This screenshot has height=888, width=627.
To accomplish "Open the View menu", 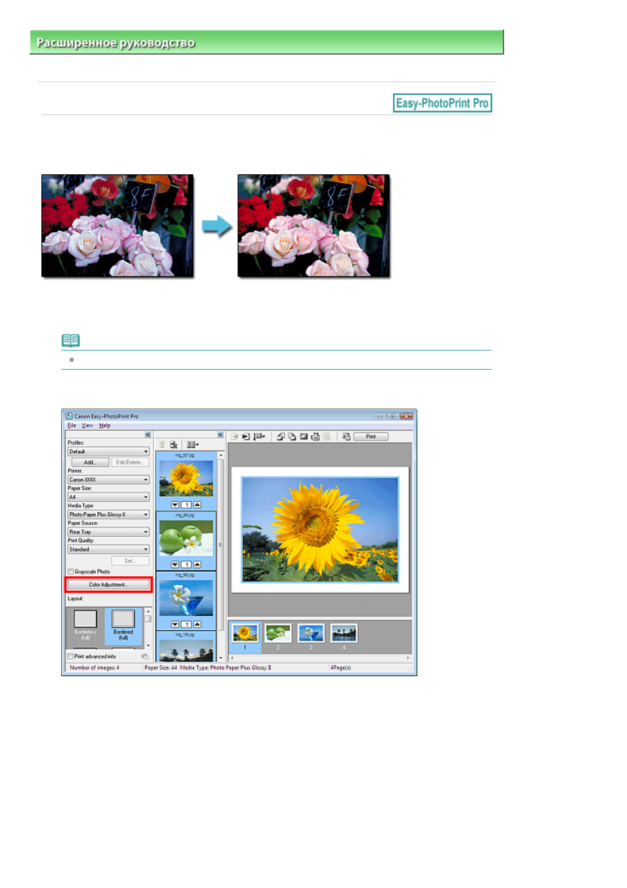I will tap(87, 426).
